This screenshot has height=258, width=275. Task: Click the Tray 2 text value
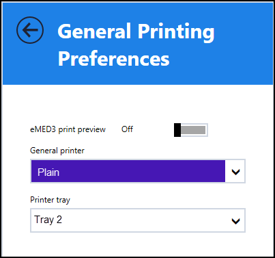click(48, 220)
